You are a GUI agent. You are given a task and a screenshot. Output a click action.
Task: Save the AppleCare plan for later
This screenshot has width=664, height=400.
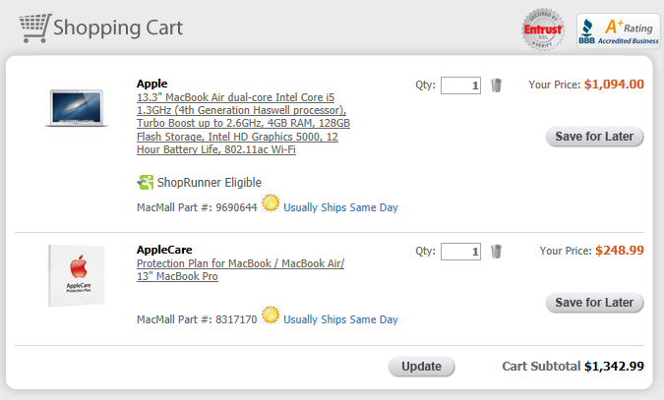[x=594, y=303]
